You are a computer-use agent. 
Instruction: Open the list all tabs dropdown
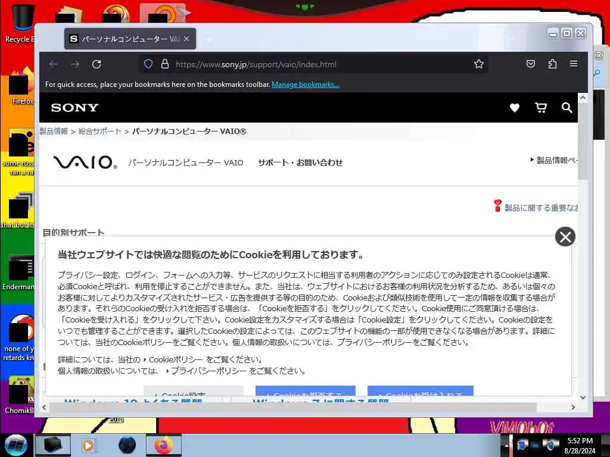tap(511, 39)
